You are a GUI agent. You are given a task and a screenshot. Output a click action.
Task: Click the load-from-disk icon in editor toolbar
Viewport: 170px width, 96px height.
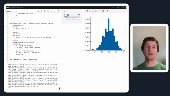[38, 11]
